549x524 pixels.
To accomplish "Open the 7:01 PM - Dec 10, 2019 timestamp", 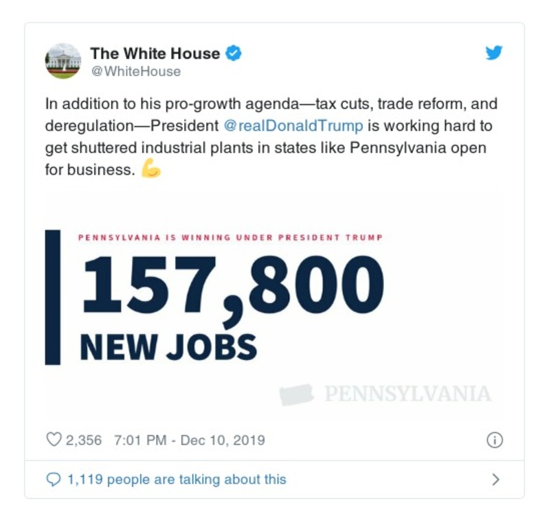I will [187, 440].
